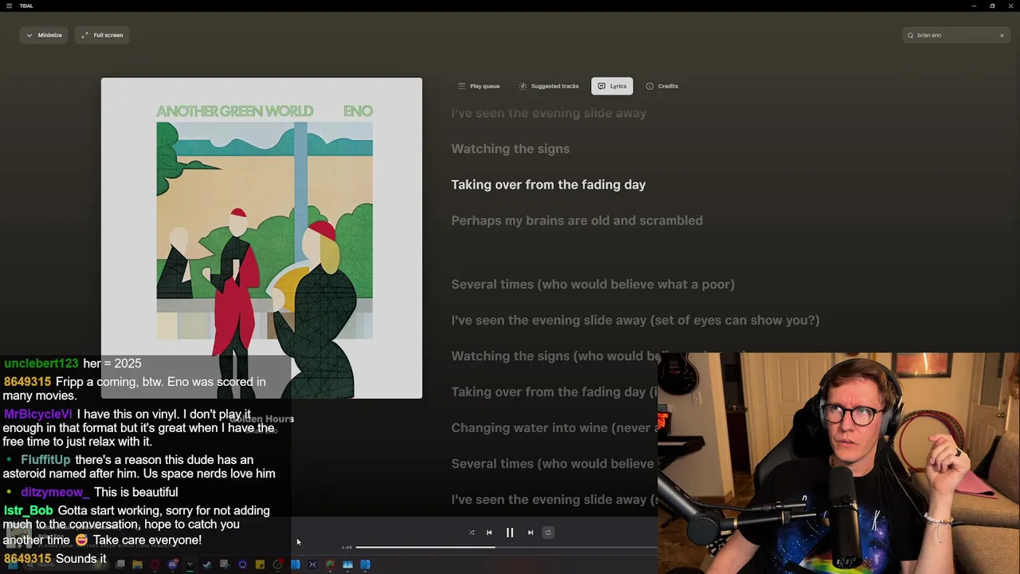Skip to the next track
Image resolution: width=1020 pixels, height=574 pixels.
pyautogui.click(x=531, y=533)
